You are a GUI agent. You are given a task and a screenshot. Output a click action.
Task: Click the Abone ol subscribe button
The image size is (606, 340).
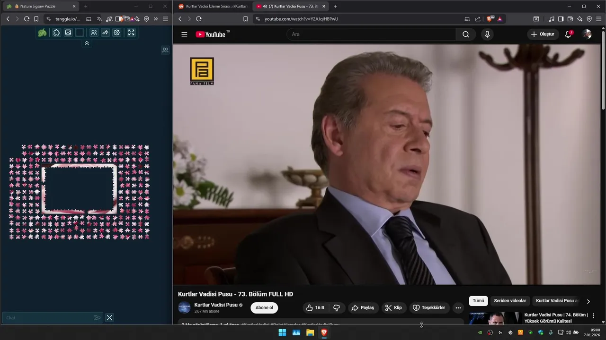point(264,308)
